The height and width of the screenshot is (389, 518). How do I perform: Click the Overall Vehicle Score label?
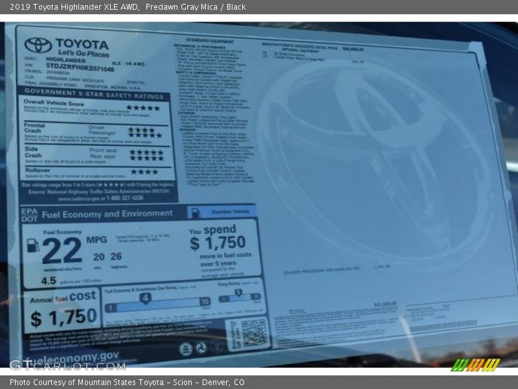coord(54,103)
